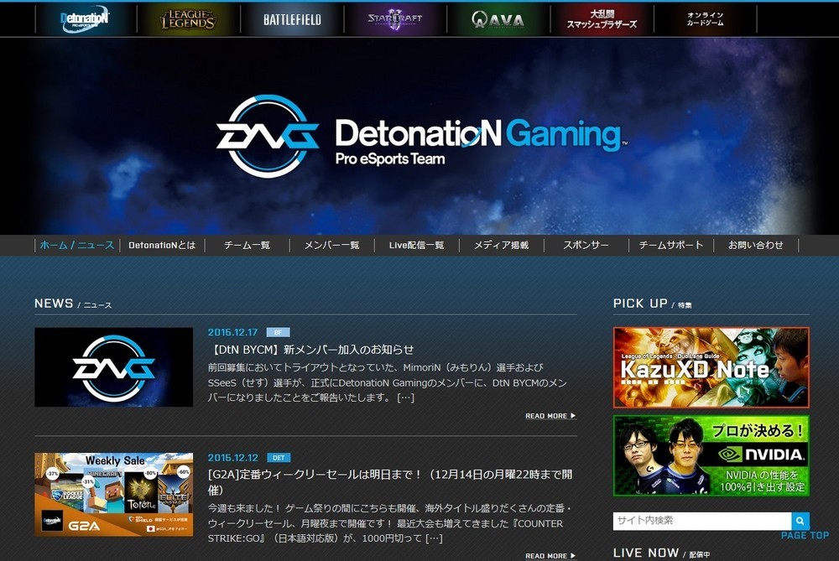Select チーム一覧 in navigation bar
The width and height of the screenshot is (839, 561).
[247, 245]
